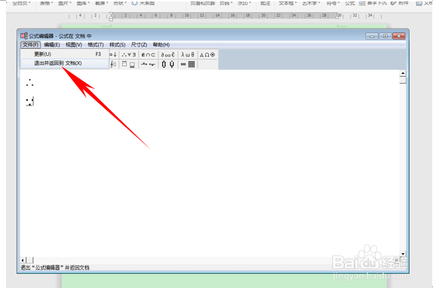Open set theory symbols palette ∉∩⊂

[149, 55]
